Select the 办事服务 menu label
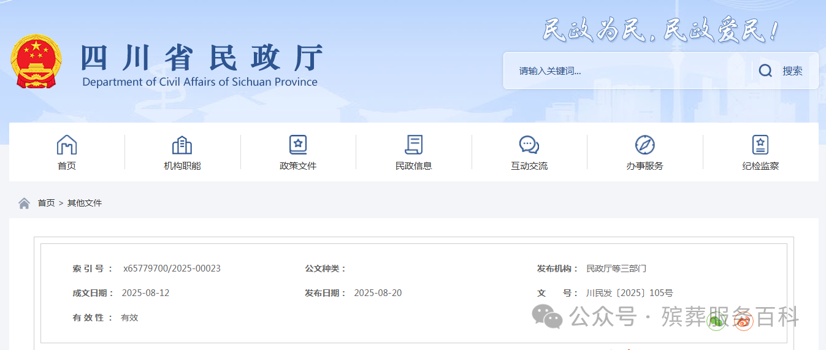This screenshot has height=350, width=826. [x=644, y=166]
